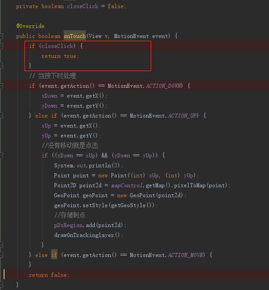Click the ACTION_UP constant
Image resolution: width=269 pixels, height=290 pixels.
[182, 116]
